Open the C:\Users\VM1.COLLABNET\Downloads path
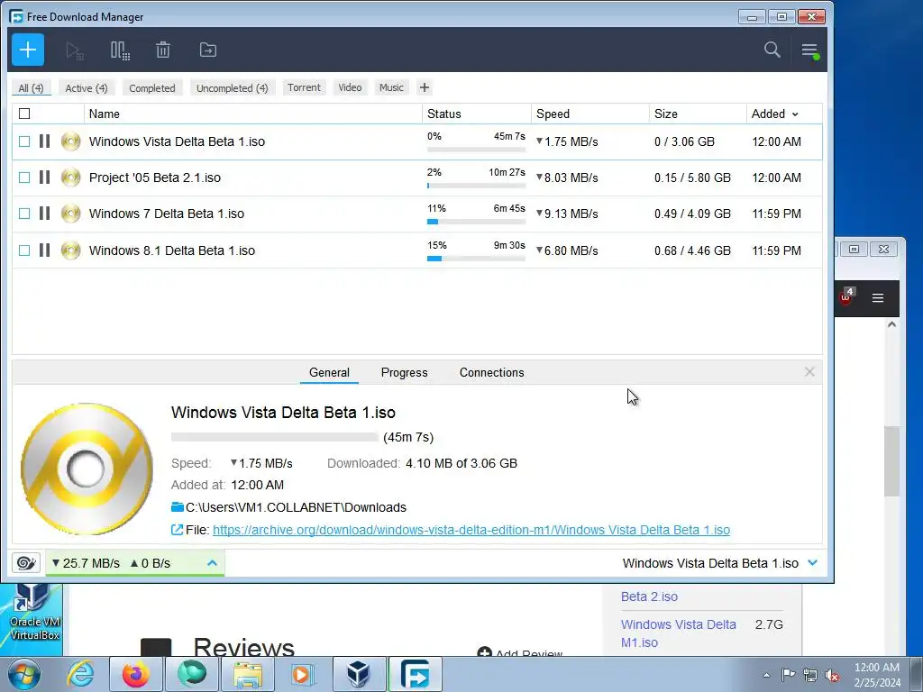 pos(296,507)
